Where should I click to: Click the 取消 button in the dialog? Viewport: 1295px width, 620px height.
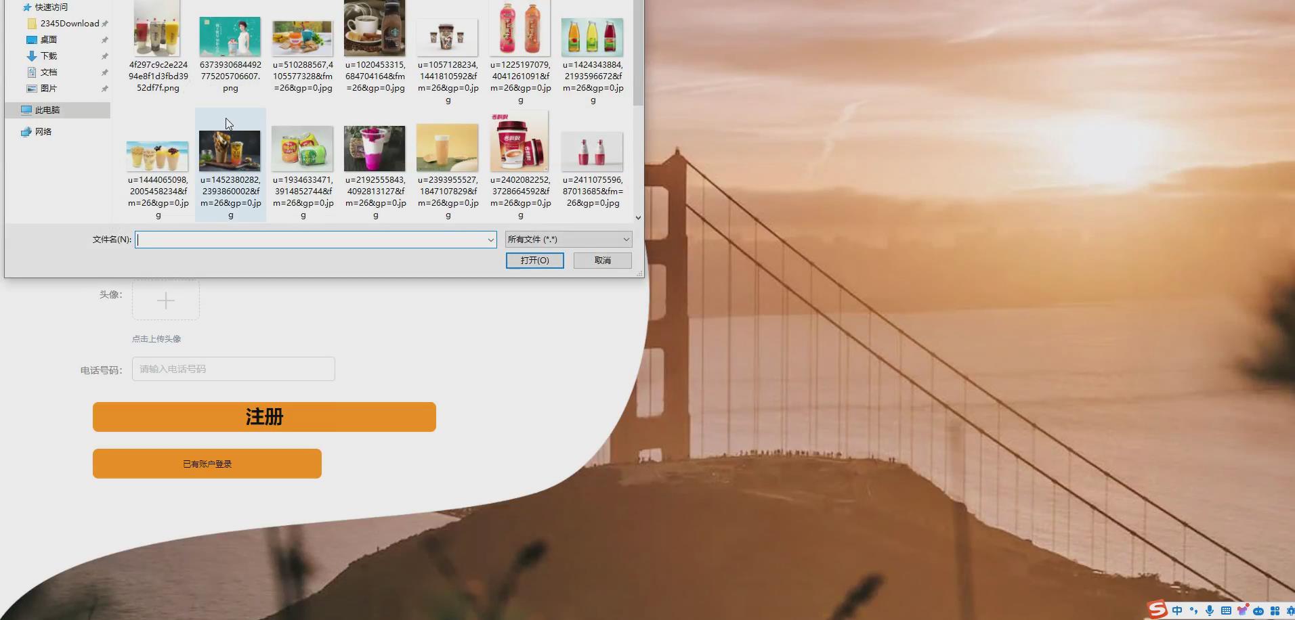603,261
